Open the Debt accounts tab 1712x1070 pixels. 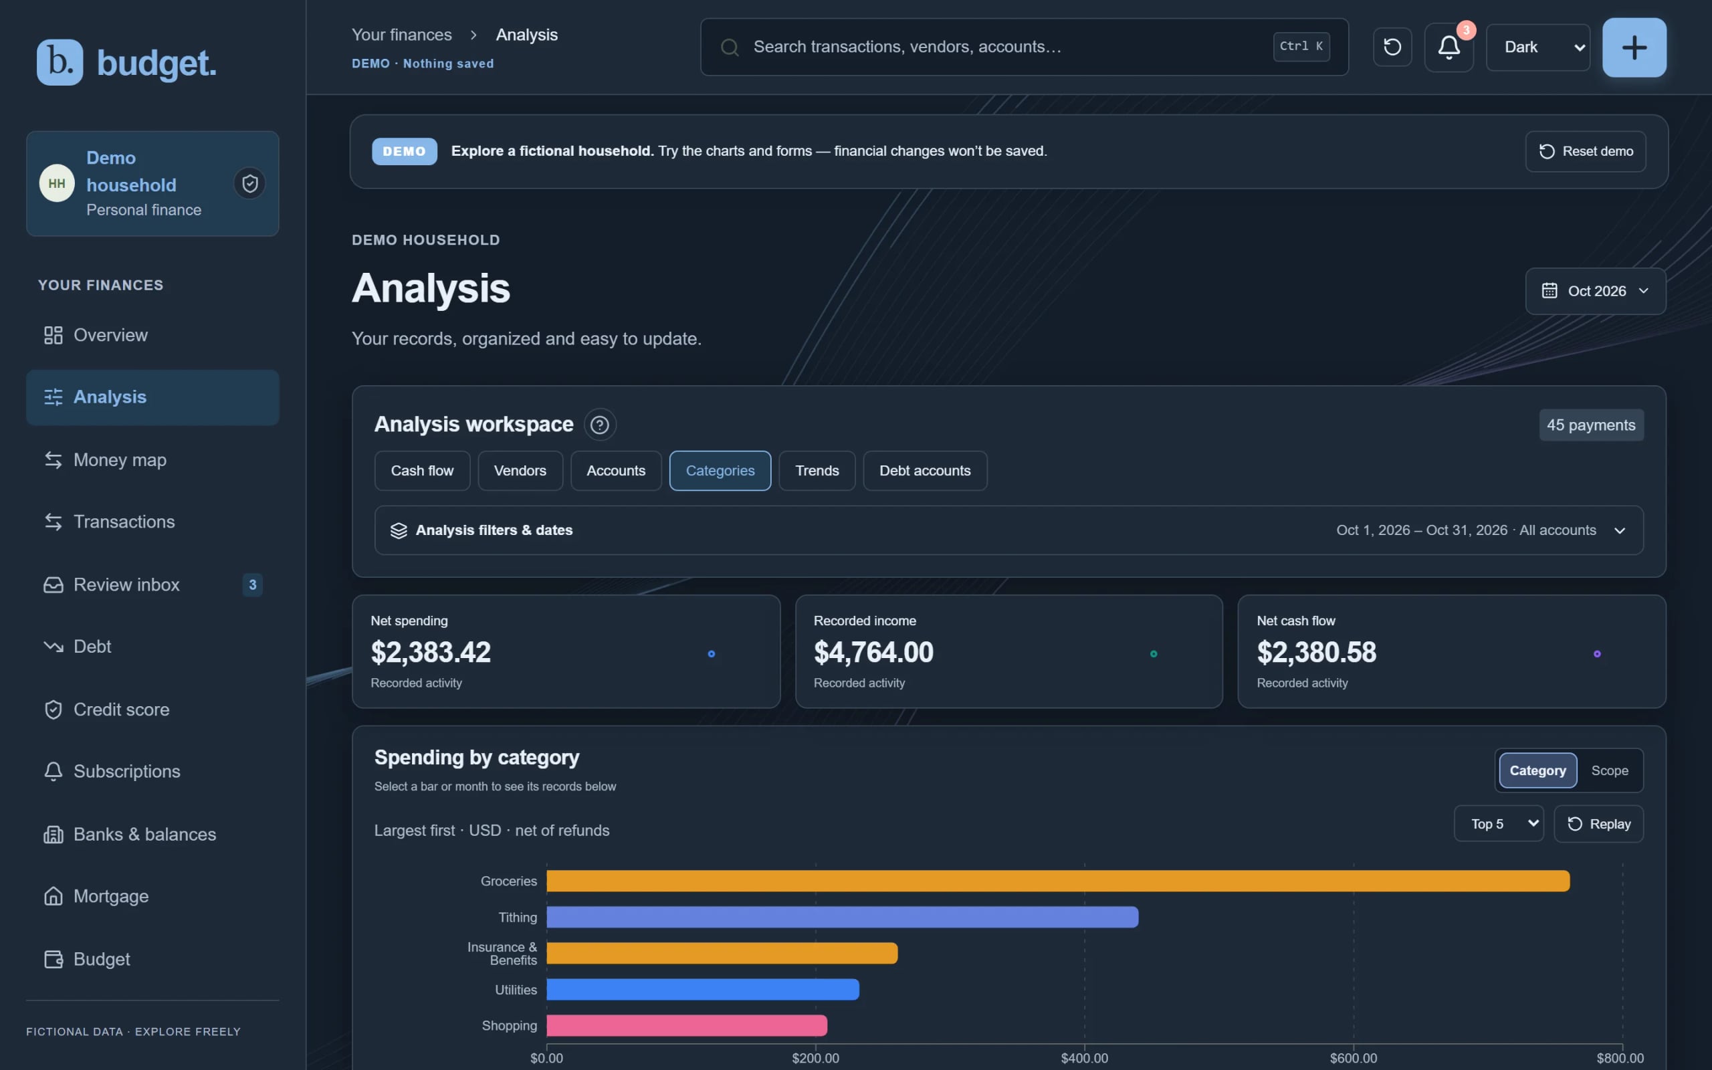click(925, 471)
